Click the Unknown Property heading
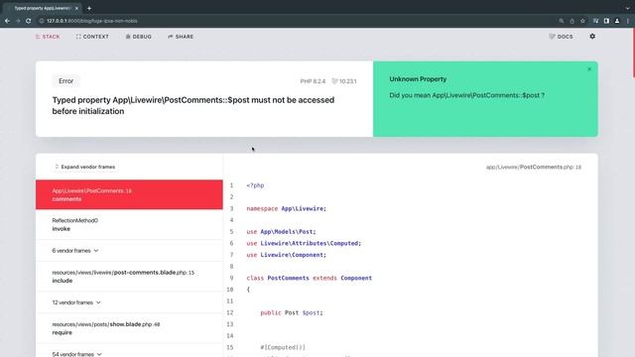The image size is (635, 357). (418, 79)
